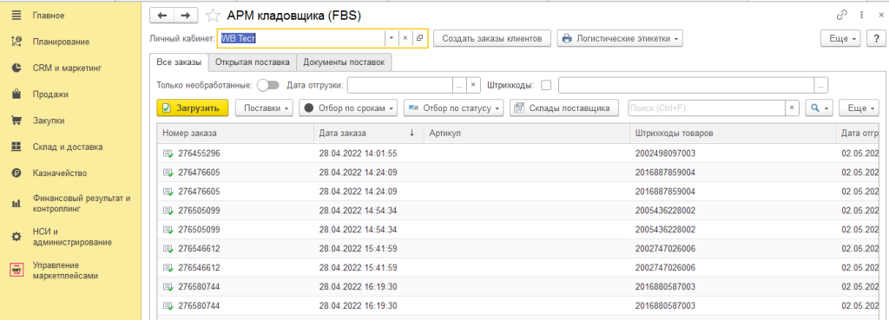This screenshot has width=889, height=320.
Task: Click the Создать заказы клиентов button
Action: click(x=492, y=38)
